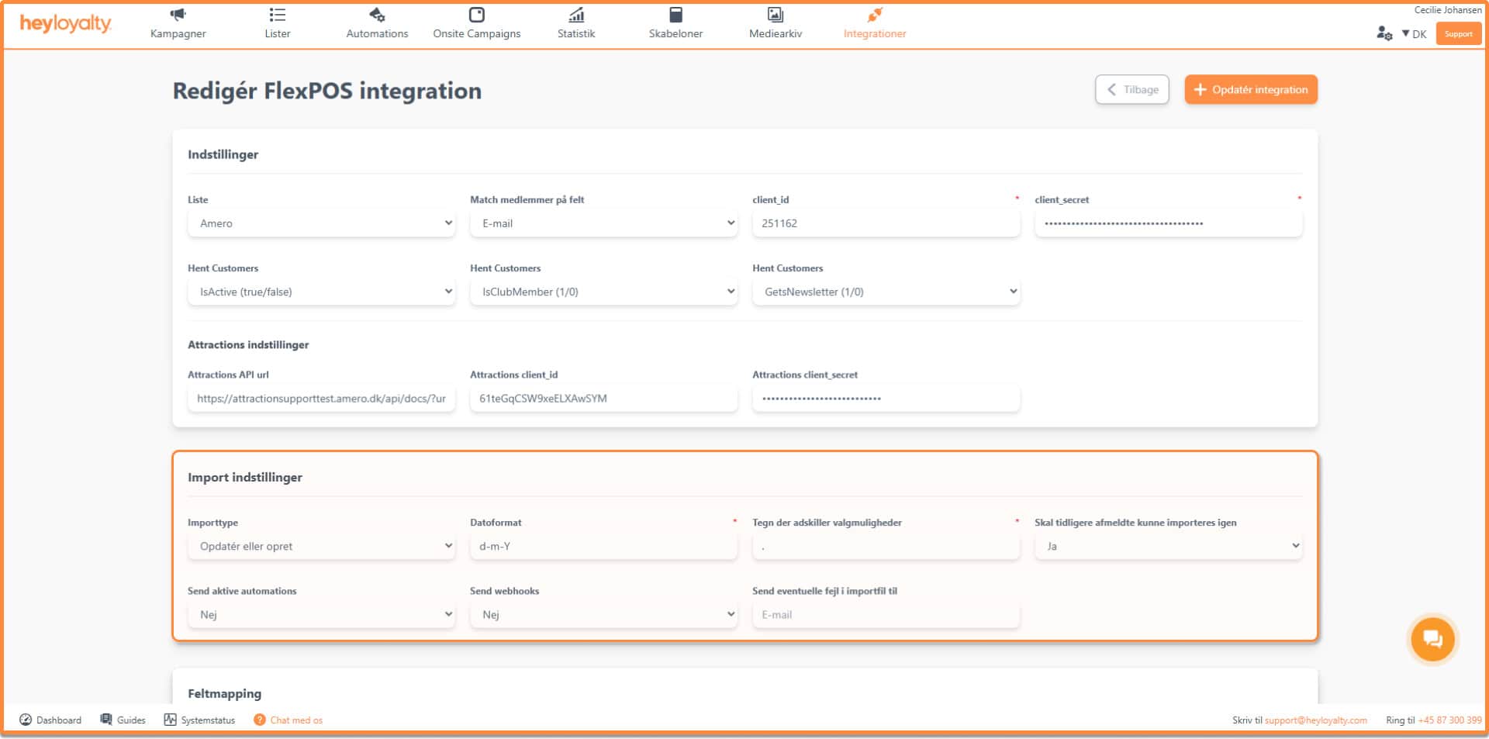Expand the Liste dropdown showing Amero
Viewport: 1489px width, 739px height.
pyautogui.click(x=321, y=223)
